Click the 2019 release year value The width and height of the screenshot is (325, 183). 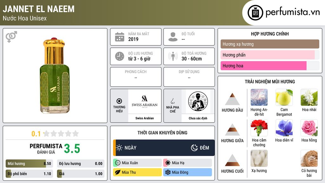coord(133,39)
